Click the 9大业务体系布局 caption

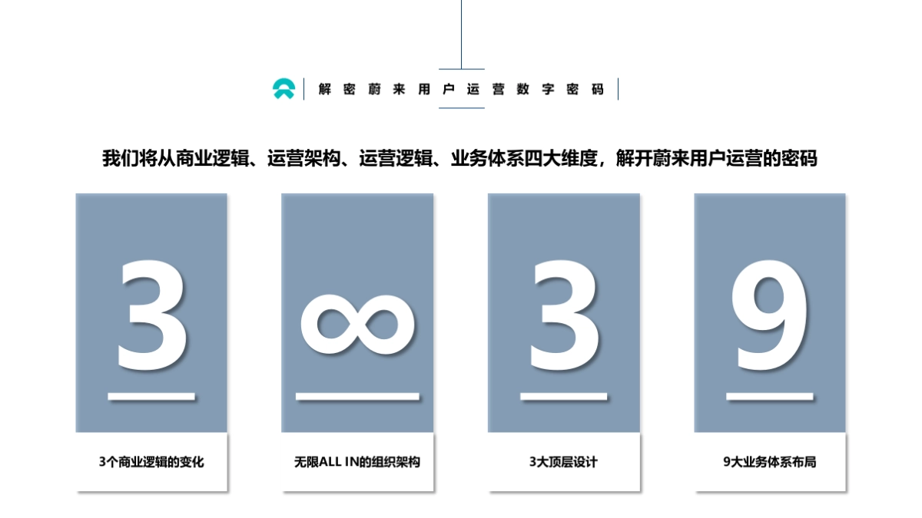tap(771, 462)
